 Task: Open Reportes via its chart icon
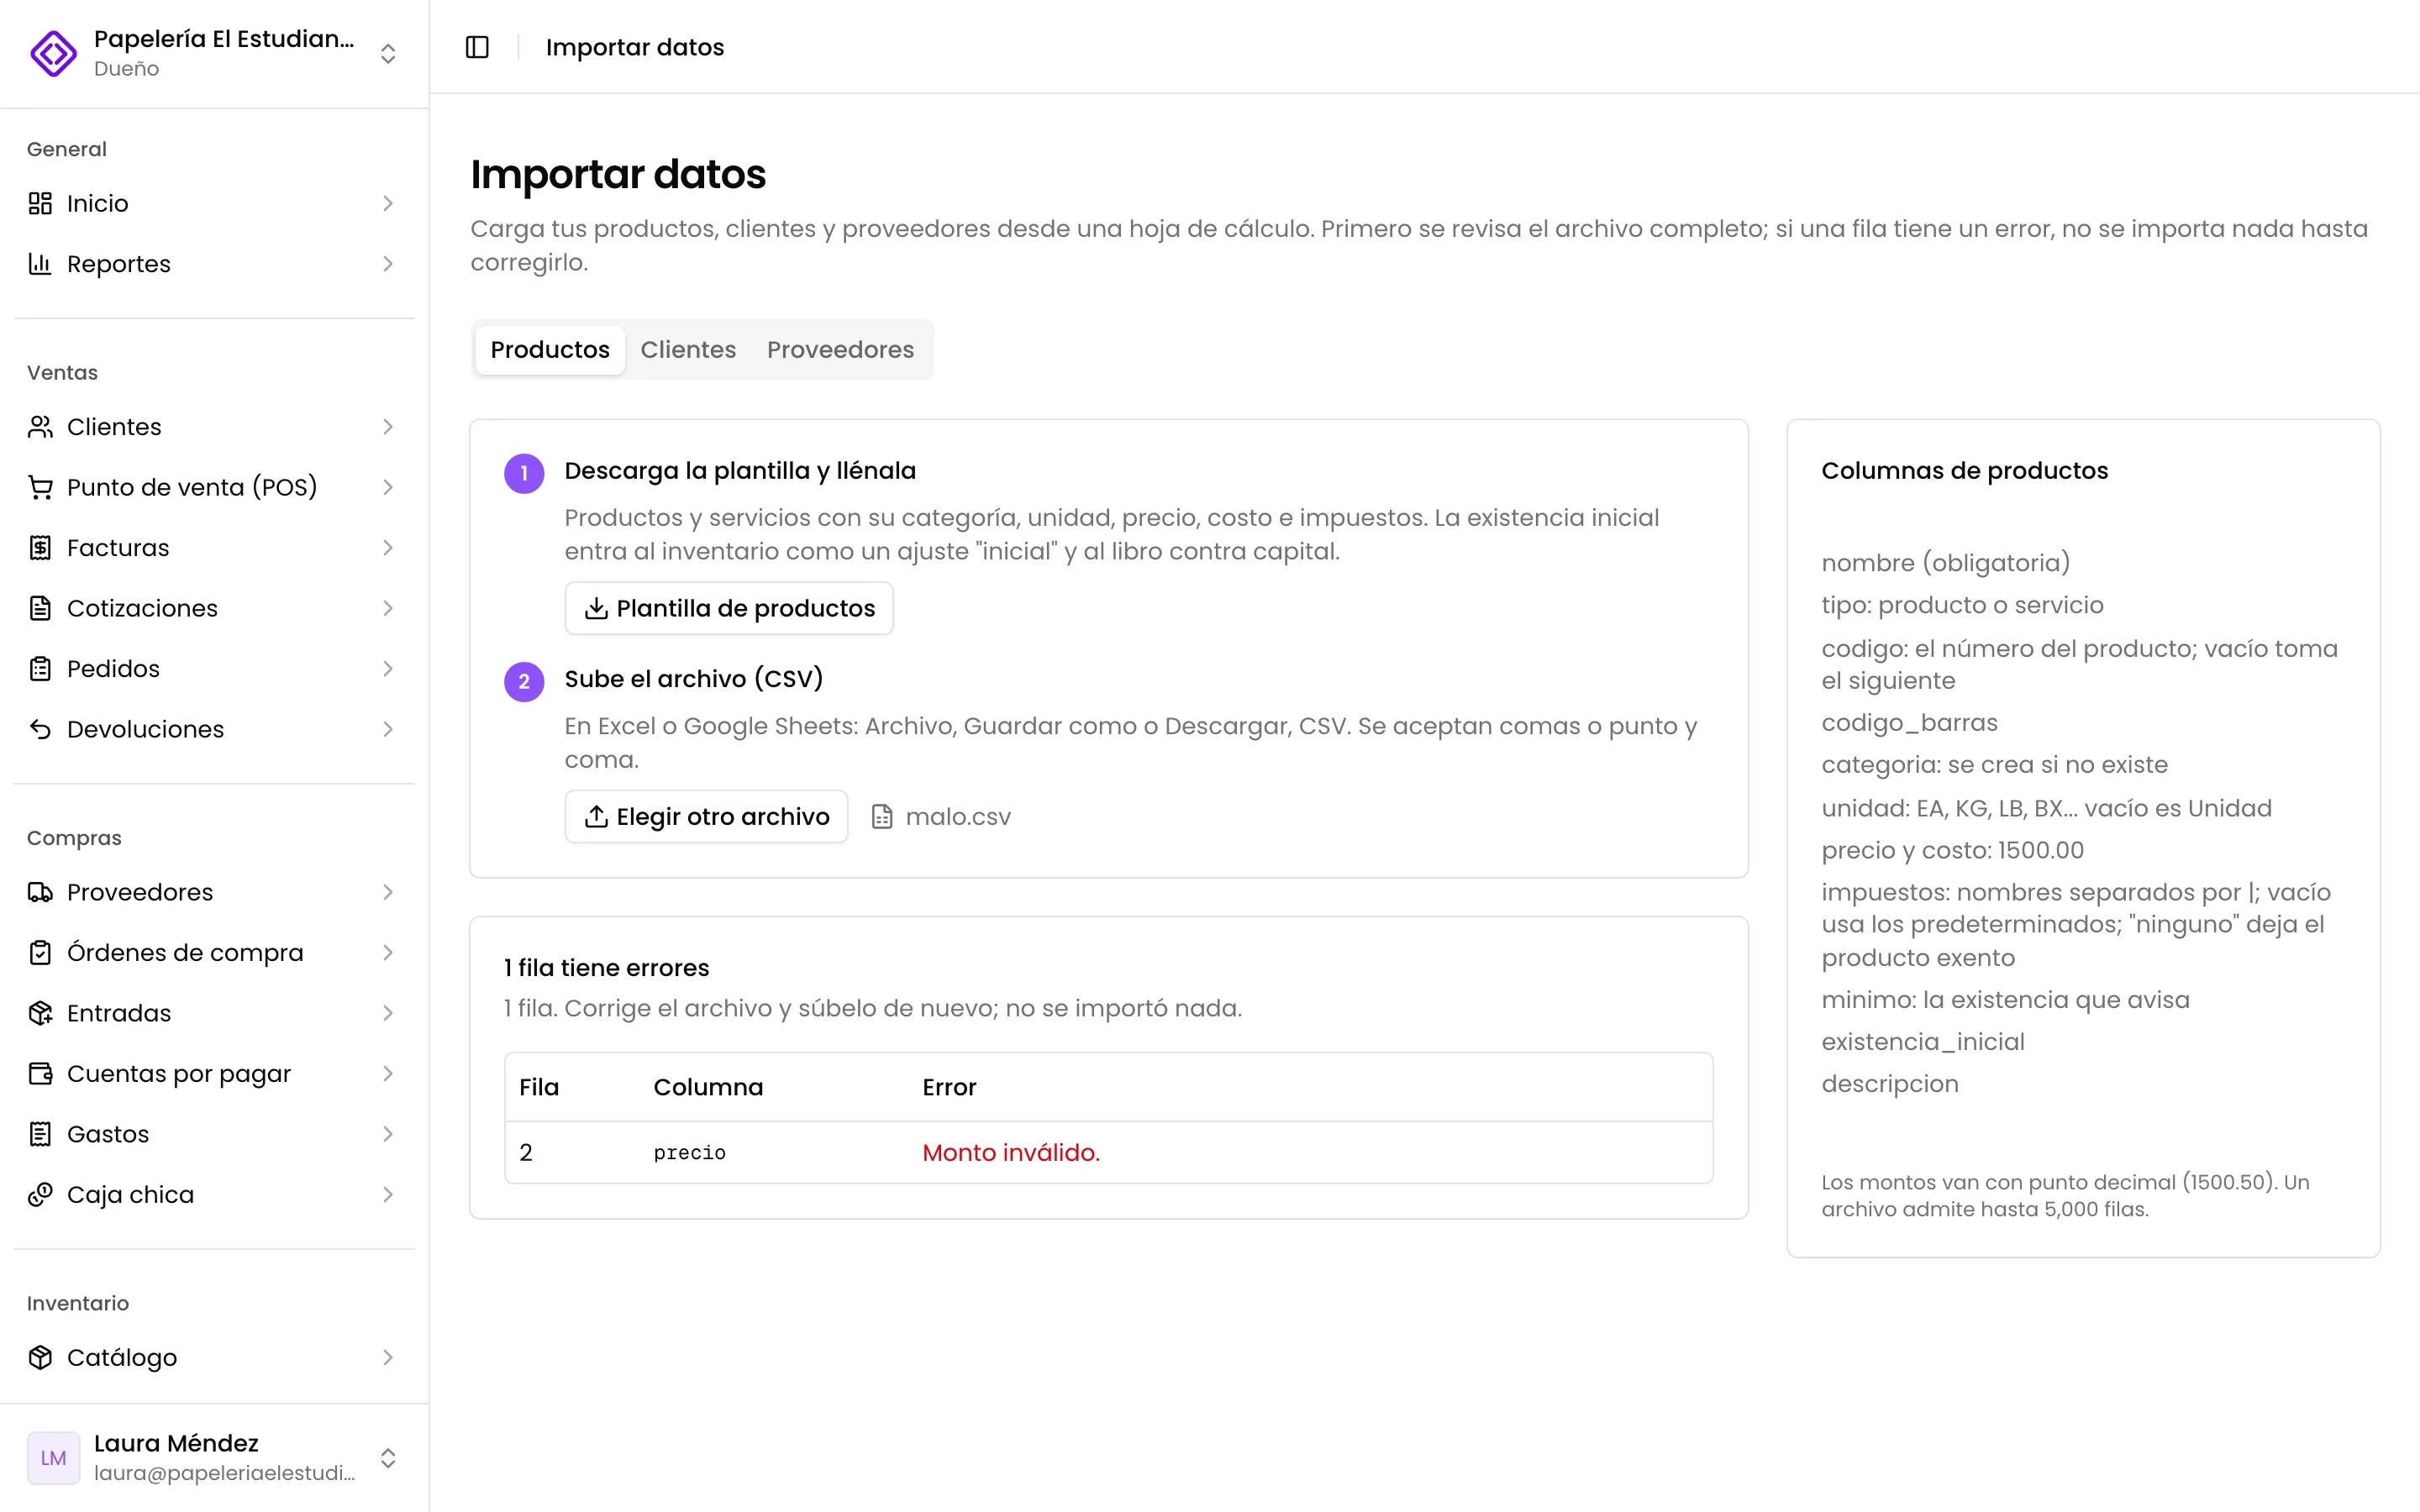[40, 264]
